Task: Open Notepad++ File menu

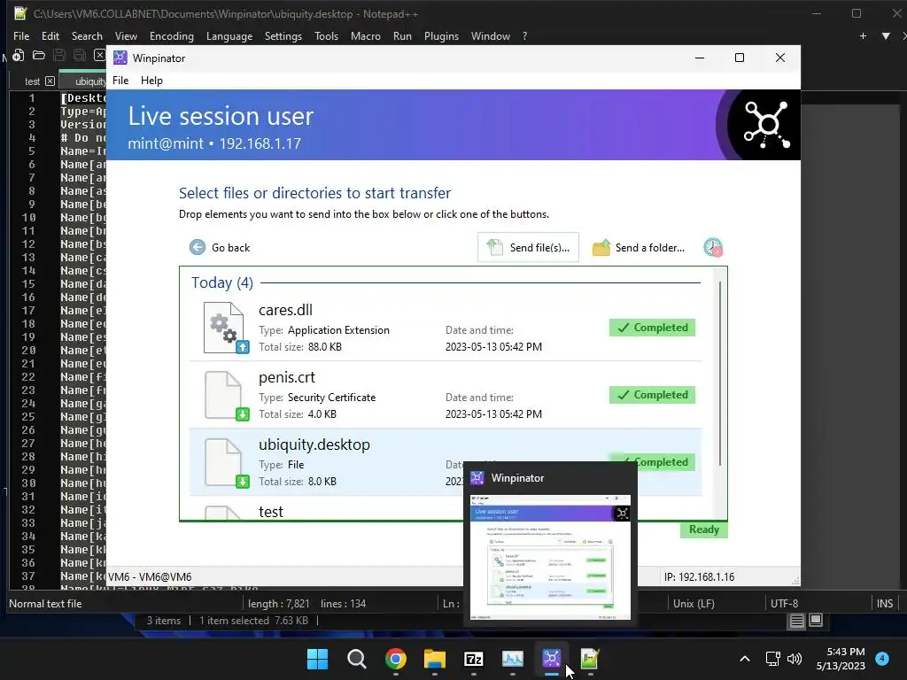Action: (21, 35)
